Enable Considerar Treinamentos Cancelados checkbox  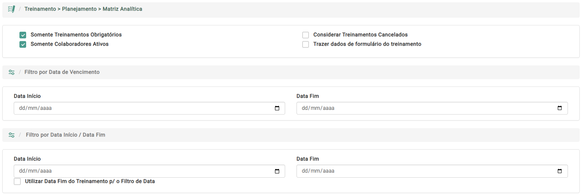(306, 35)
